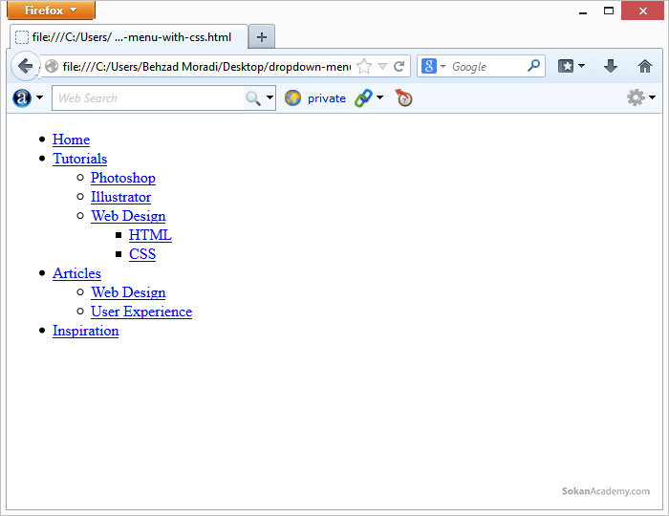Expand the Bookmarks list dropdown button
The width and height of the screenshot is (669, 516).
[571, 66]
